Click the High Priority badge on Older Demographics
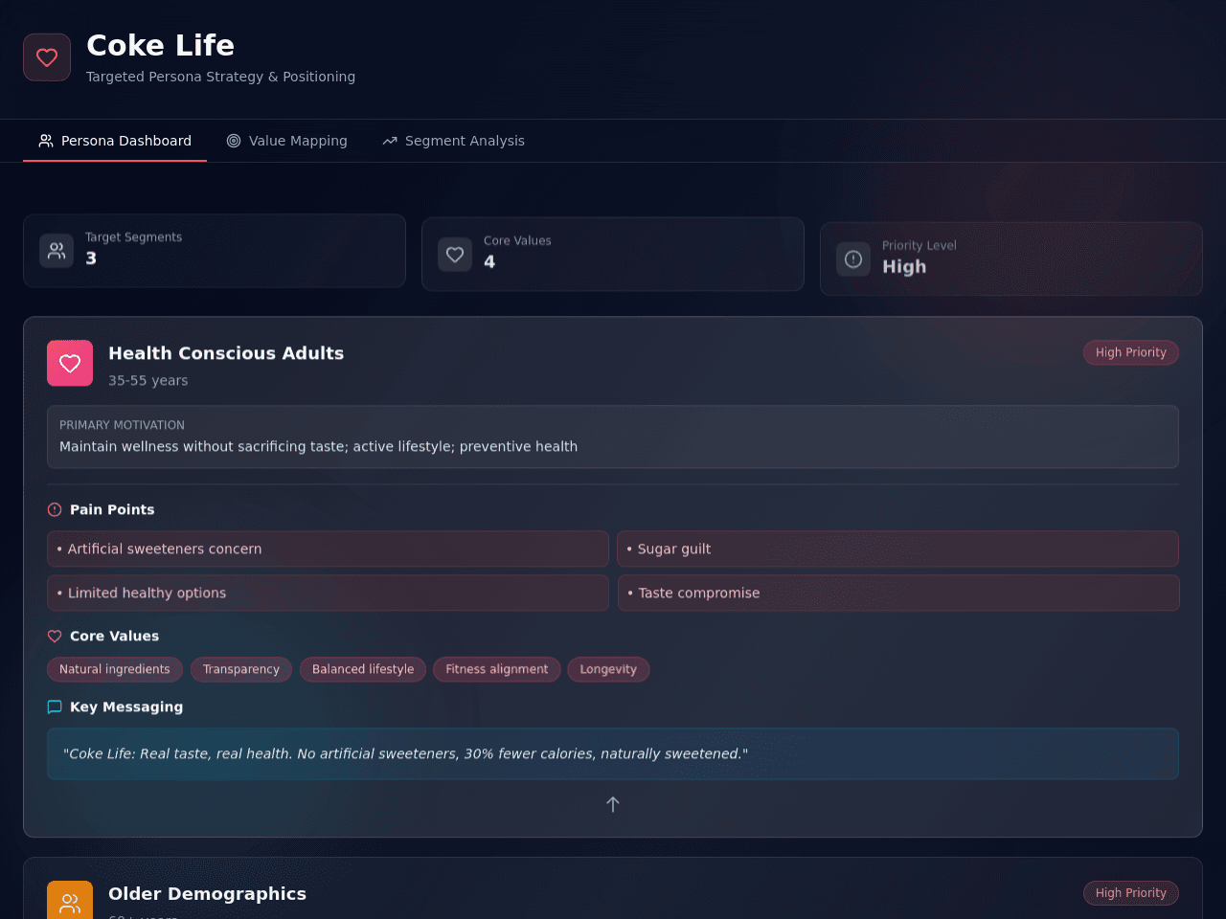1226x919 pixels. point(1131,893)
